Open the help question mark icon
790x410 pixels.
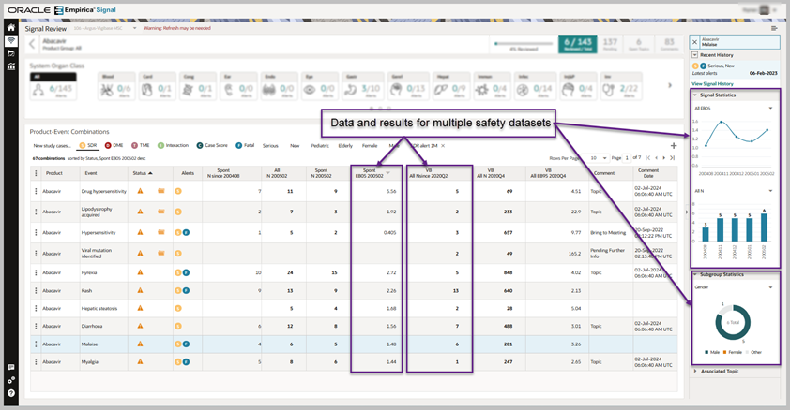pos(11,393)
